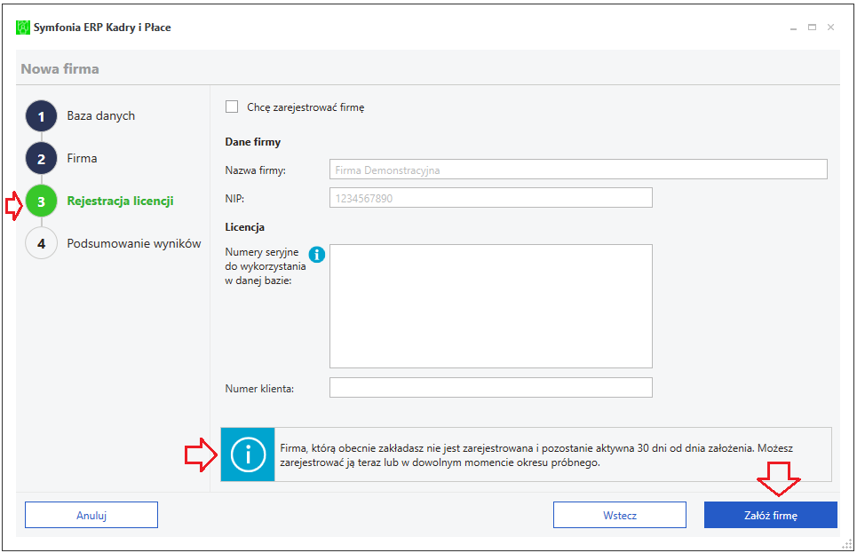The height and width of the screenshot is (553, 857).
Task: Go to Podsumowanie wyników step label
Action: (x=134, y=243)
